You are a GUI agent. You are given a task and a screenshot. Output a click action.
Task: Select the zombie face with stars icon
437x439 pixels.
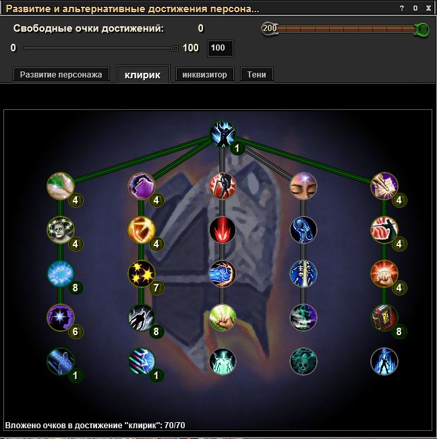[x=61, y=229]
